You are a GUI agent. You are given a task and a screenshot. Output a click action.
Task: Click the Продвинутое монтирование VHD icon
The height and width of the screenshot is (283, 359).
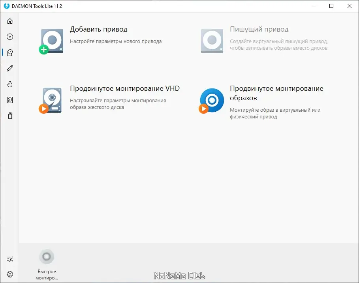(51, 100)
